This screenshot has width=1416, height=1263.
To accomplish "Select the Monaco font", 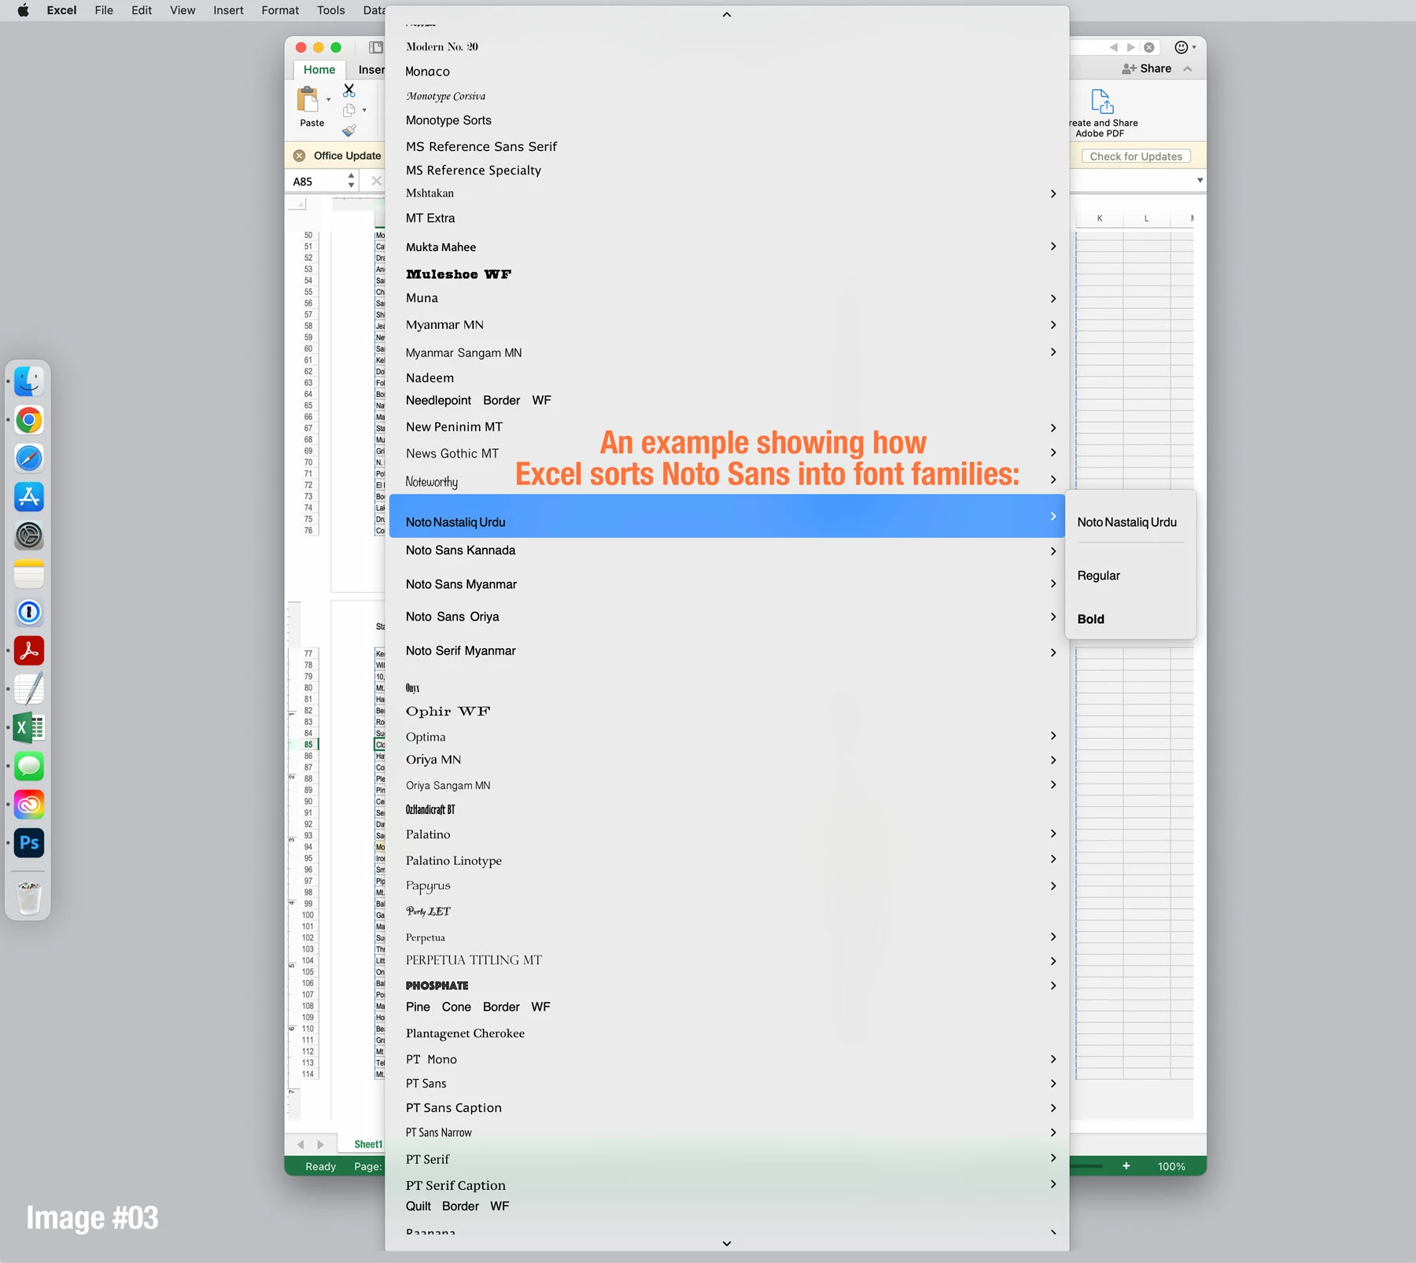I will (727, 72).
